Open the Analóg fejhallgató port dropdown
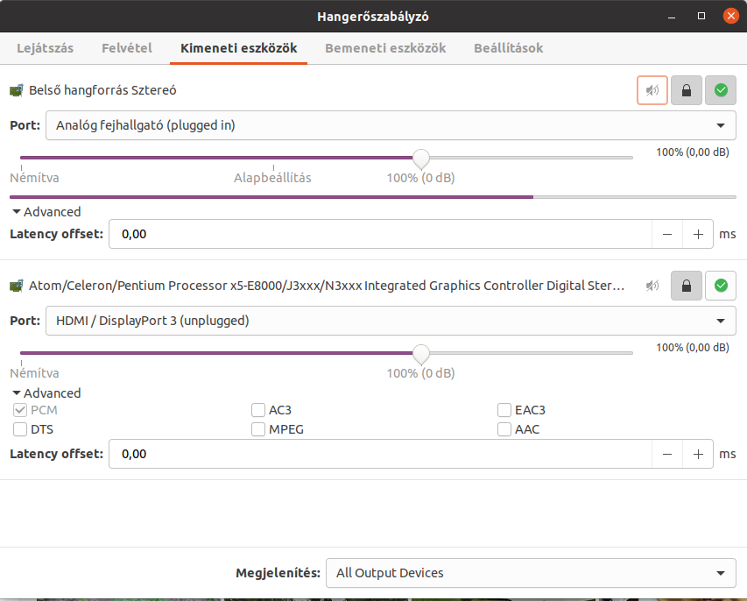The image size is (747, 601). pyautogui.click(x=391, y=125)
